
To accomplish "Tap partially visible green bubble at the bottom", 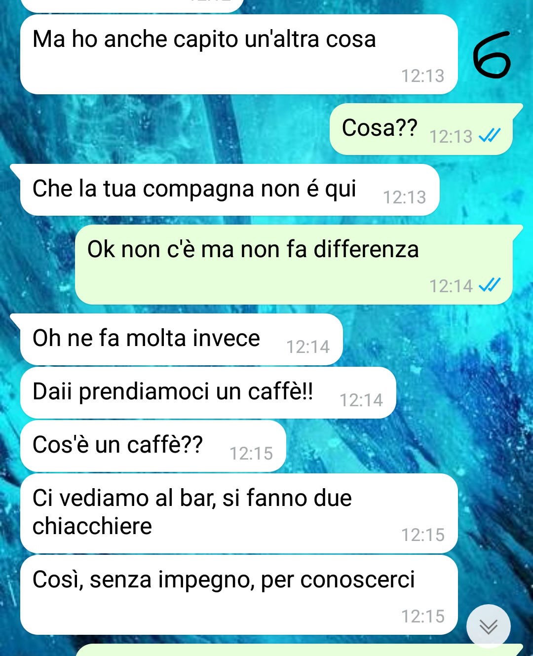I will pos(299,650).
